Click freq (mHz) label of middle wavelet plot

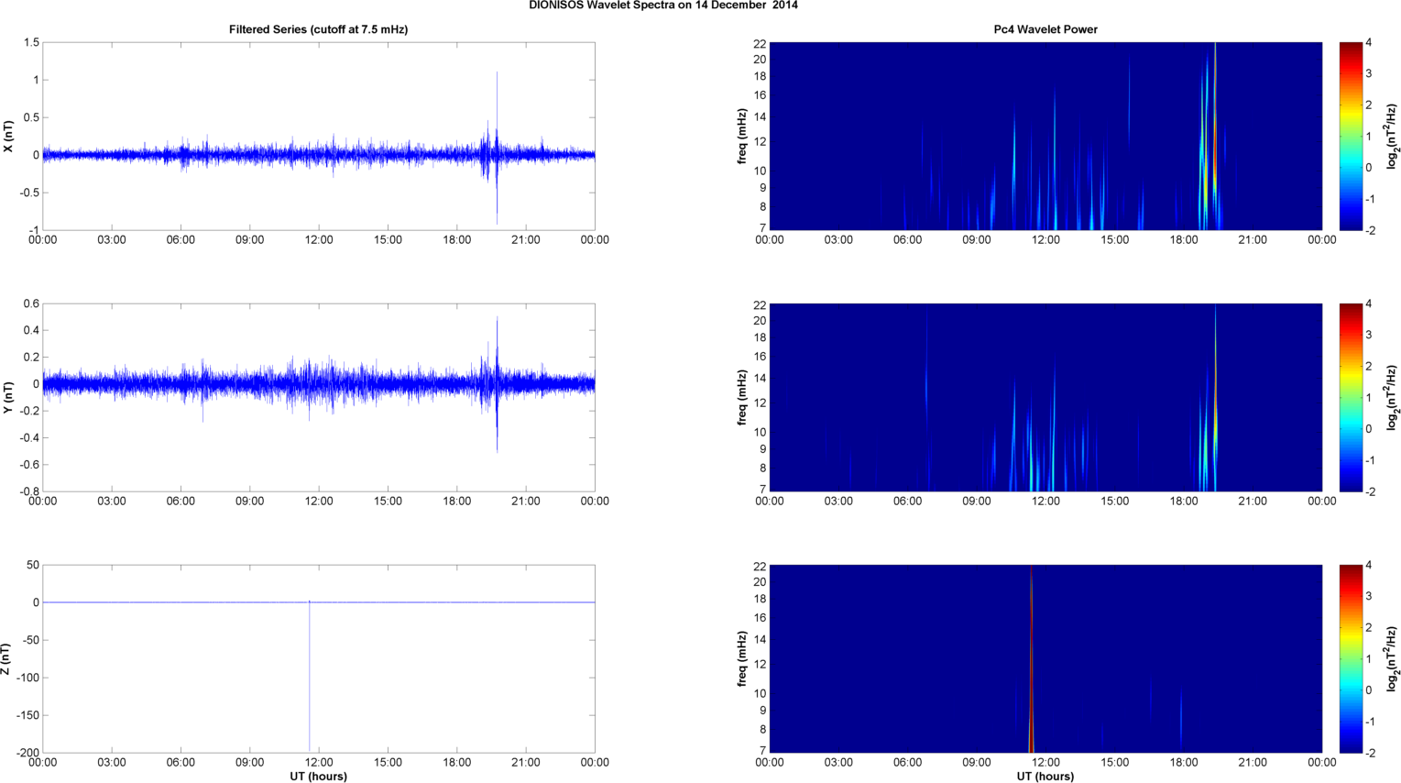tap(741, 398)
